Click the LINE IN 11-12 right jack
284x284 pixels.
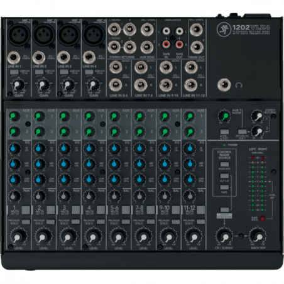point(190,85)
